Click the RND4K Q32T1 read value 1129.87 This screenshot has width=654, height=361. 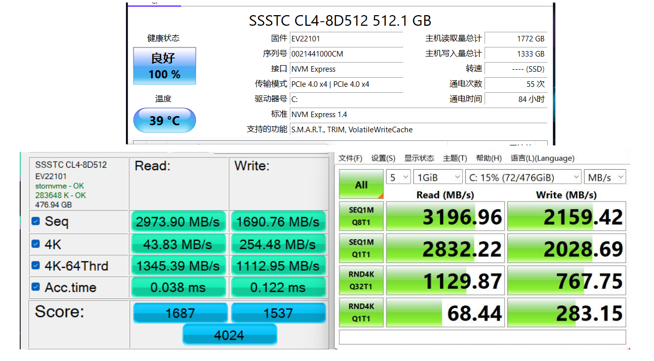tap(445, 280)
